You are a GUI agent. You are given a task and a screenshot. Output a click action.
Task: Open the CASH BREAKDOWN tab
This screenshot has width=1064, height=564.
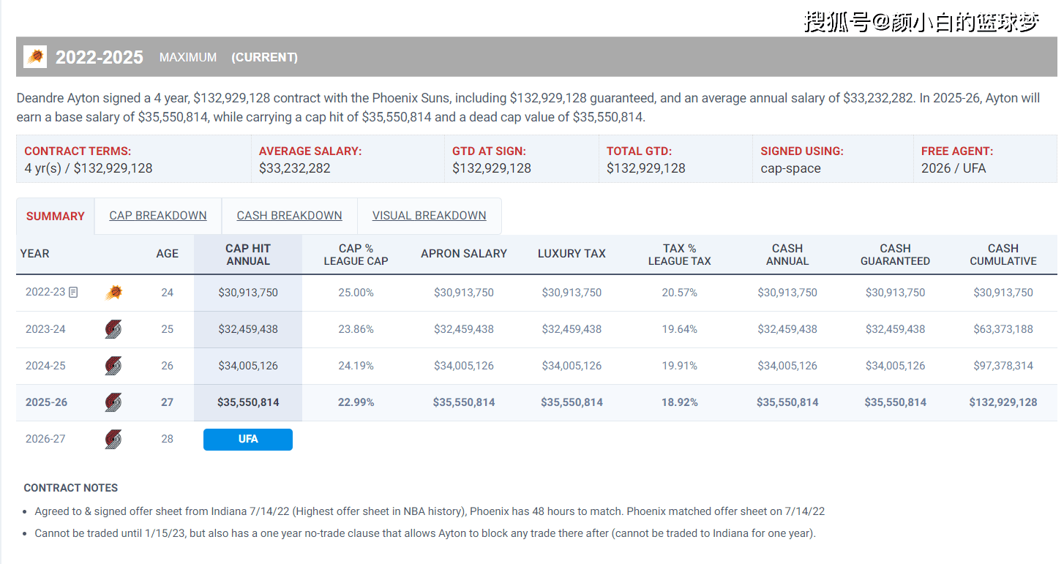click(x=290, y=216)
